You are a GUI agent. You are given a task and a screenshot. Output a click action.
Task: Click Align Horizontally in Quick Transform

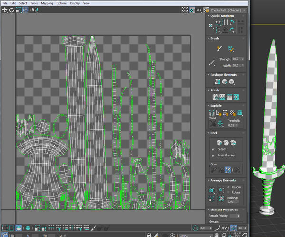tap(218, 23)
